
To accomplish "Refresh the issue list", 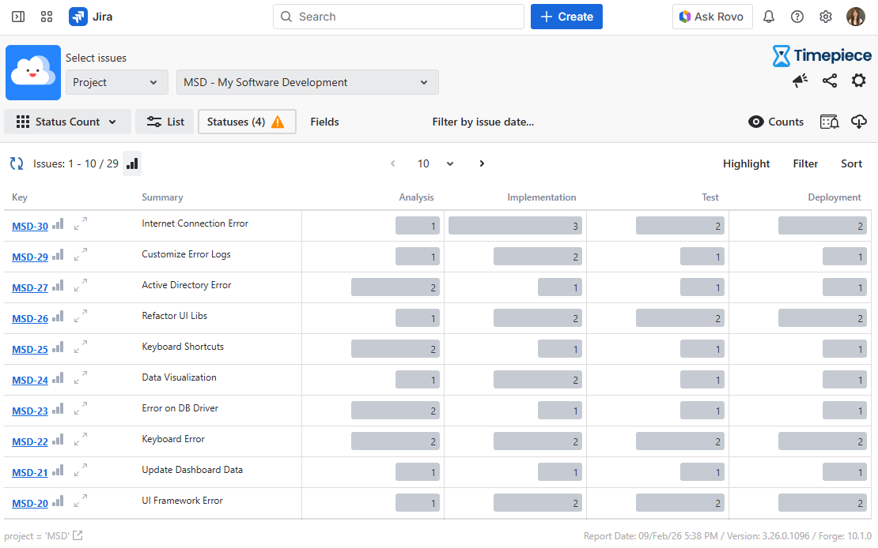I will tap(16, 163).
